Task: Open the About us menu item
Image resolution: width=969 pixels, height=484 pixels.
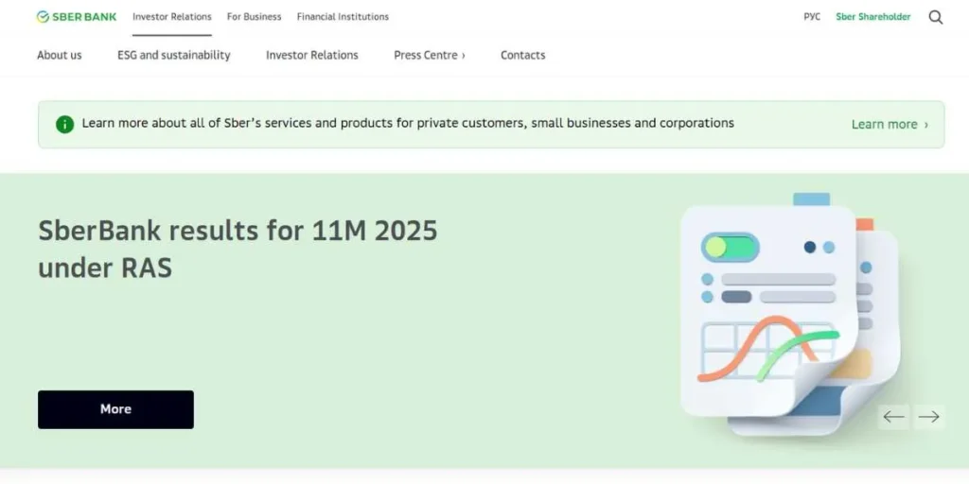Action: tap(60, 55)
